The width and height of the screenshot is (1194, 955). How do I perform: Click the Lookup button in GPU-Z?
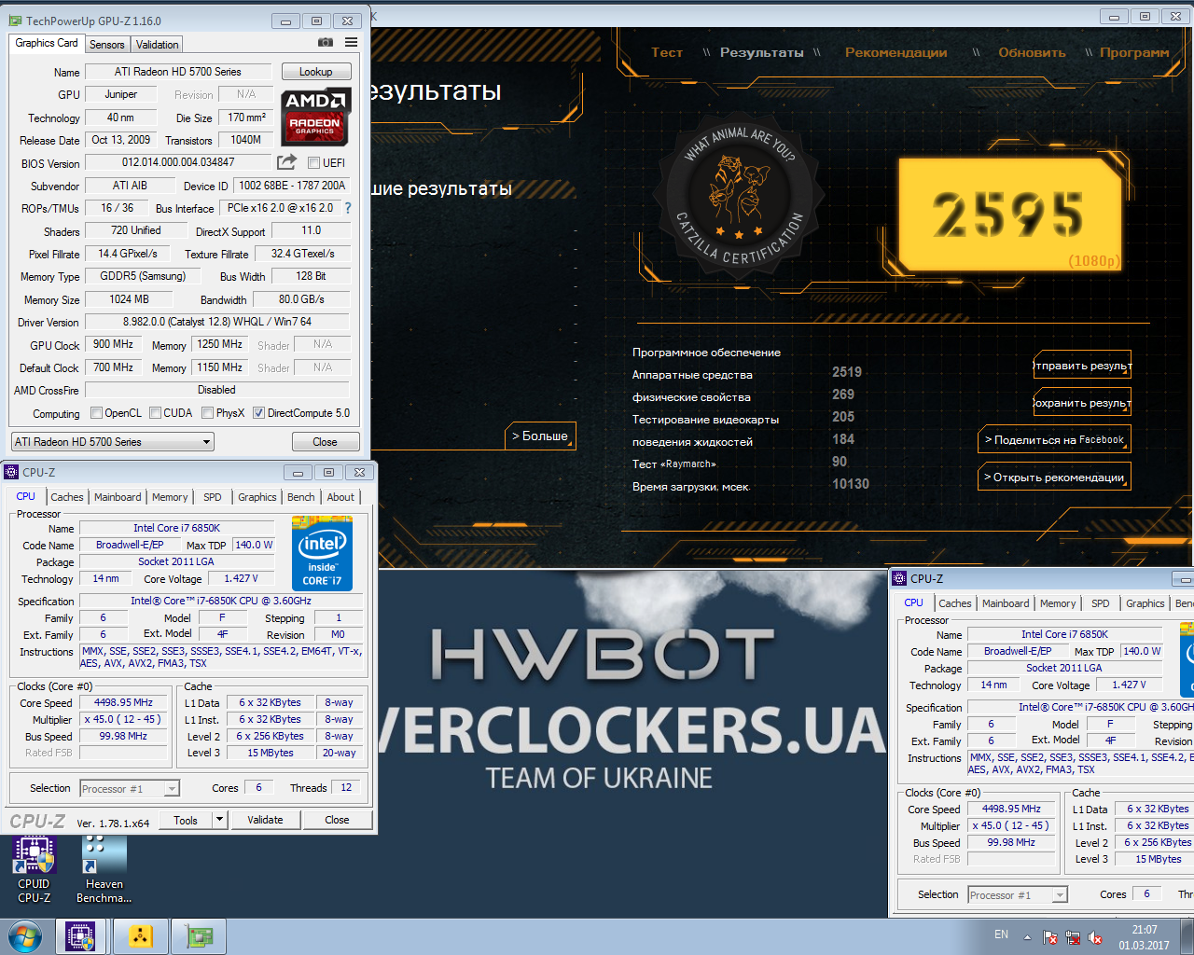(x=315, y=72)
